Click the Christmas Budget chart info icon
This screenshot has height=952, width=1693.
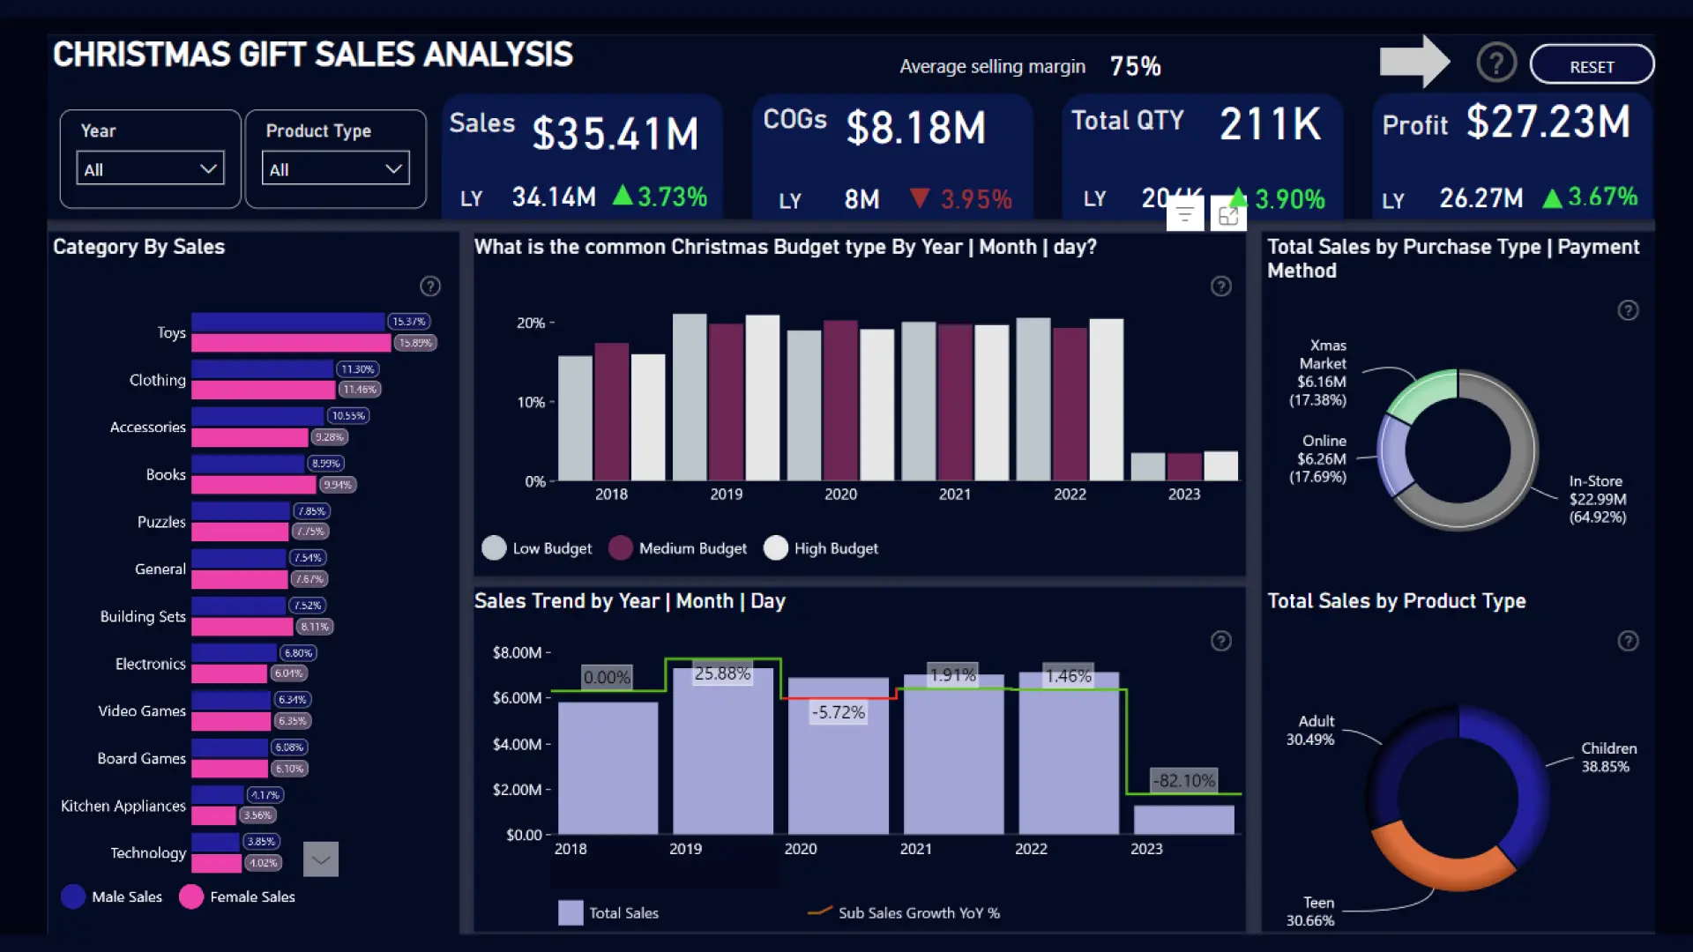click(x=1221, y=286)
